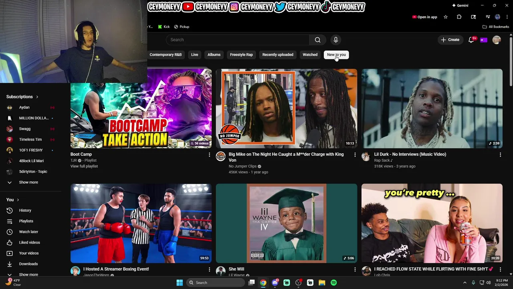Open Discord from taskbar
Viewport: 513px width, 289px height.
click(275, 283)
